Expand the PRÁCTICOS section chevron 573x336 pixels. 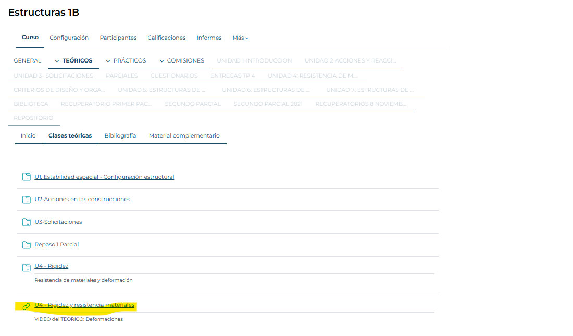(x=108, y=61)
